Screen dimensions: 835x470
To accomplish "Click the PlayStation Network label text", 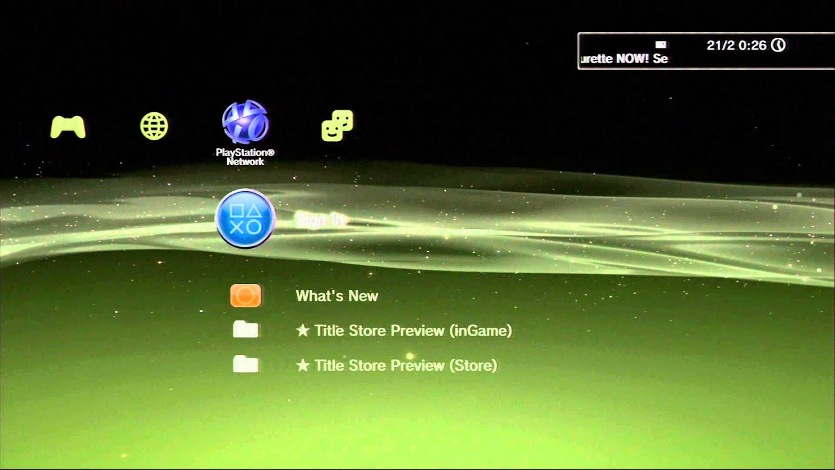I will click(245, 157).
